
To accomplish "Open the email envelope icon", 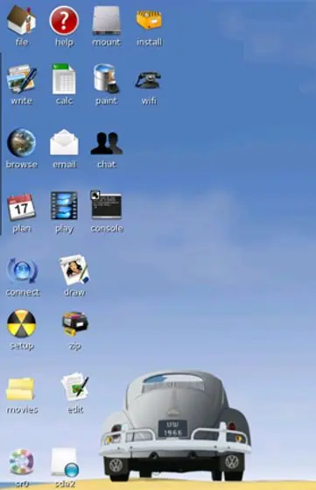I will coord(64,142).
